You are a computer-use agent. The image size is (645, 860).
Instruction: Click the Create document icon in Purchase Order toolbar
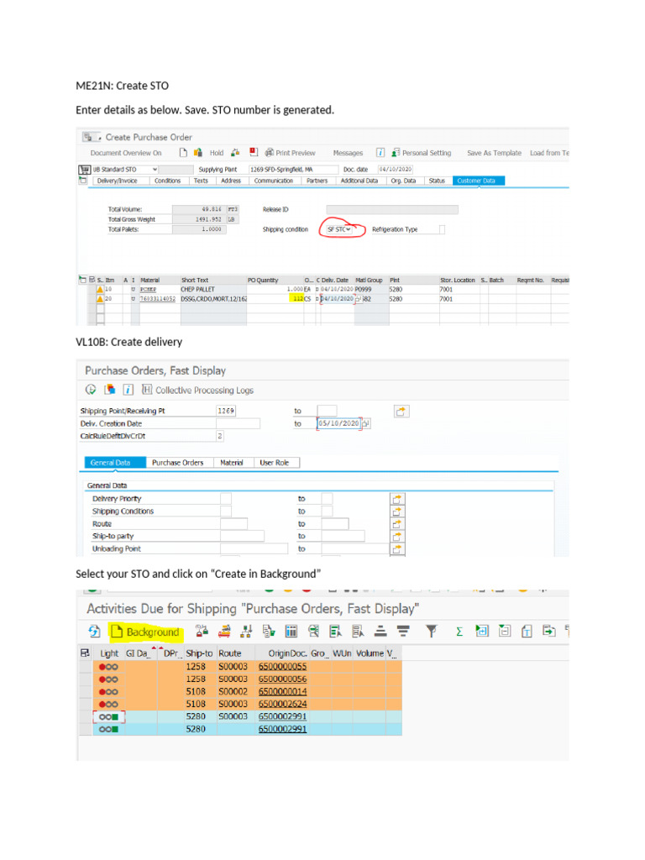pyautogui.click(x=183, y=153)
